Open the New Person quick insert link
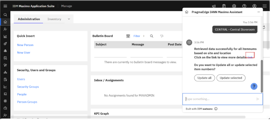 25,45
